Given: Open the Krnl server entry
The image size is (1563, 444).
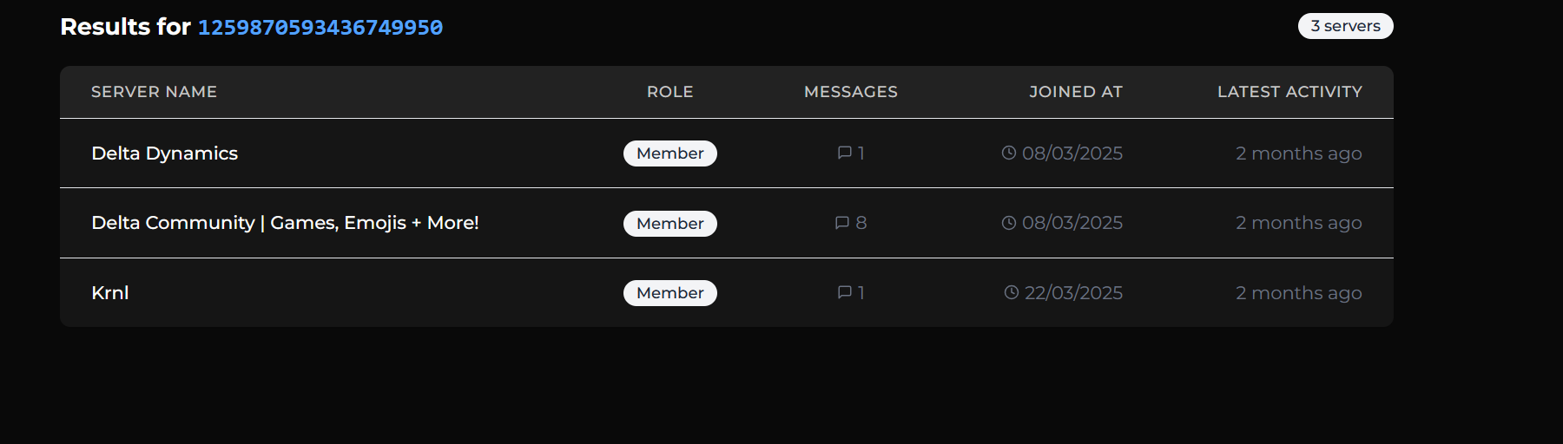Looking at the screenshot, I should pos(110,293).
